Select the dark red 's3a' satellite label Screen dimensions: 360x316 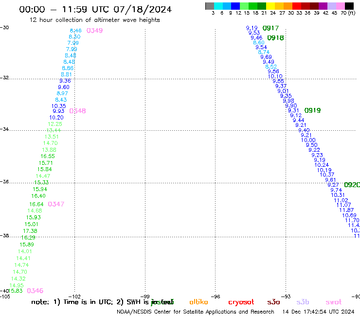click(273, 302)
